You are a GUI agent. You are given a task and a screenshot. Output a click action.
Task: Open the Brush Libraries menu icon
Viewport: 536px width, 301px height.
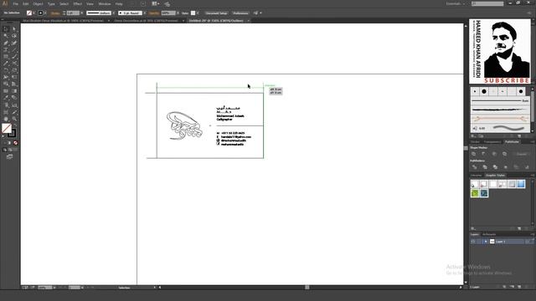473,135
